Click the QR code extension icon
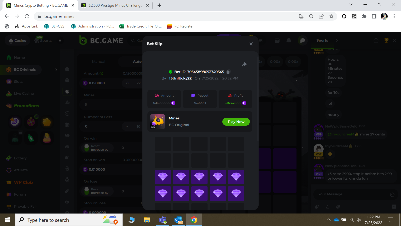401x226 pixels. (354, 16)
